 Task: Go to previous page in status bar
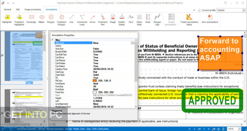pyautogui.click(x=194, y=129)
